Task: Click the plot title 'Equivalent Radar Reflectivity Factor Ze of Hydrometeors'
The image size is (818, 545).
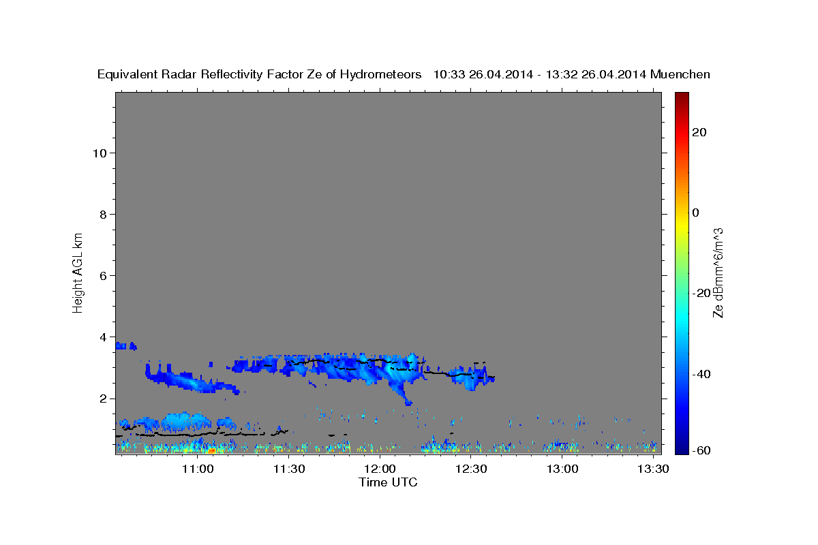Action: (x=260, y=74)
